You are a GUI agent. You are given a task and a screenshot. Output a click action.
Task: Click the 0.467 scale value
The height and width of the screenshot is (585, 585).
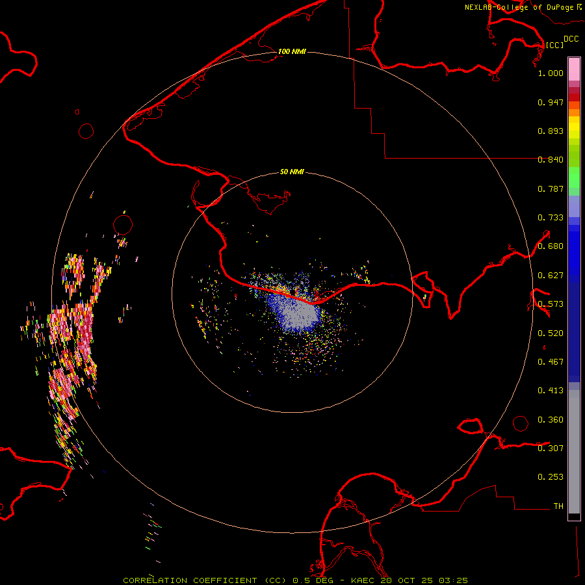pos(551,362)
